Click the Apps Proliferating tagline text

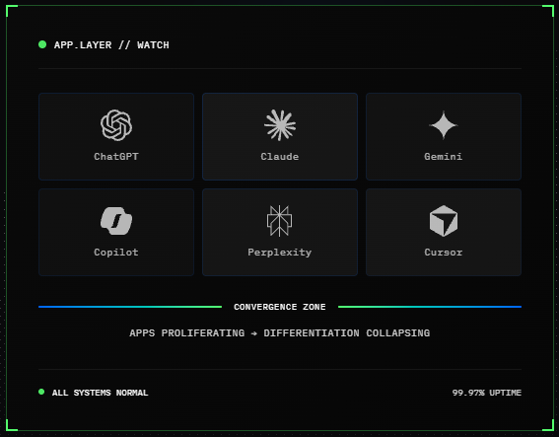click(280, 333)
